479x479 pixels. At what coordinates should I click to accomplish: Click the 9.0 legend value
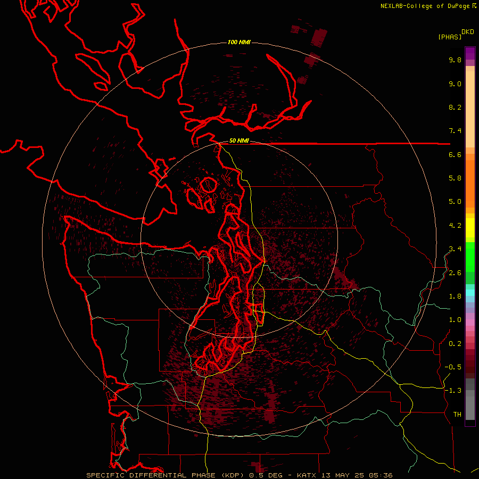click(x=455, y=84)
